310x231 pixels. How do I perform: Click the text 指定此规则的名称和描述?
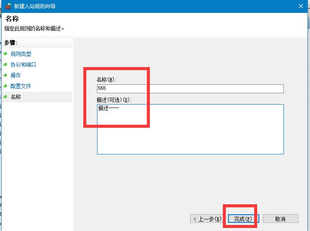(x=34, y=28)
